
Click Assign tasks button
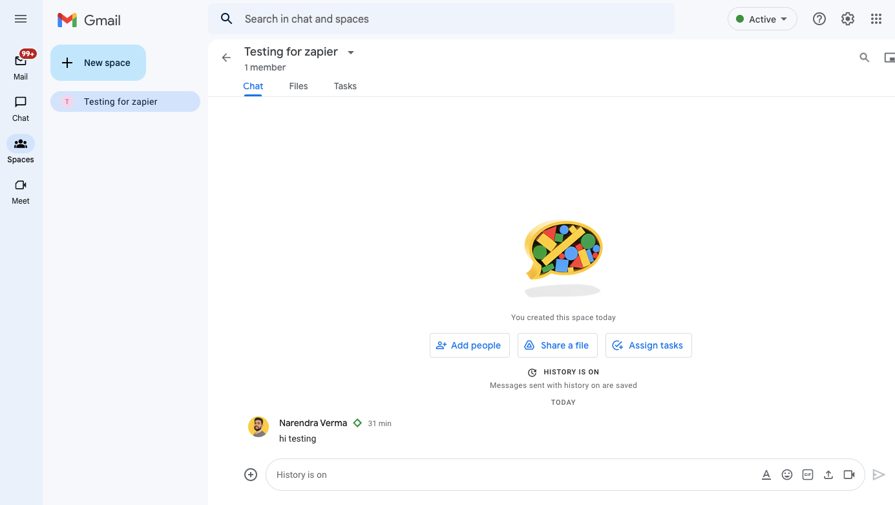point(649,345)
